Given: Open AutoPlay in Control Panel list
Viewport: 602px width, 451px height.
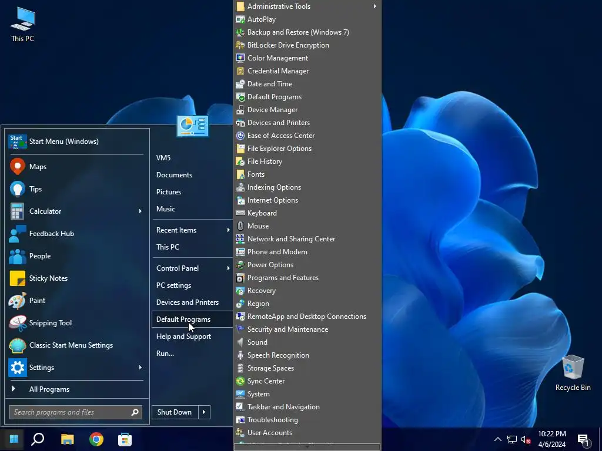Looking at the screenshot, I should pos(307,19).
